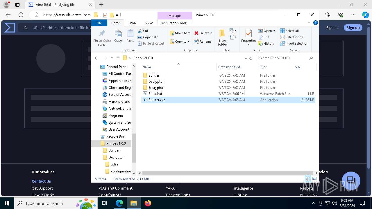Sort by Name column header

[x=179, y=67]
